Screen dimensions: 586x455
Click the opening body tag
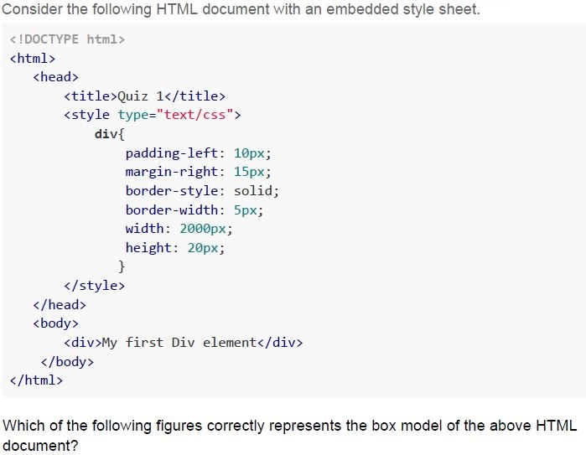tap(55, 323)
